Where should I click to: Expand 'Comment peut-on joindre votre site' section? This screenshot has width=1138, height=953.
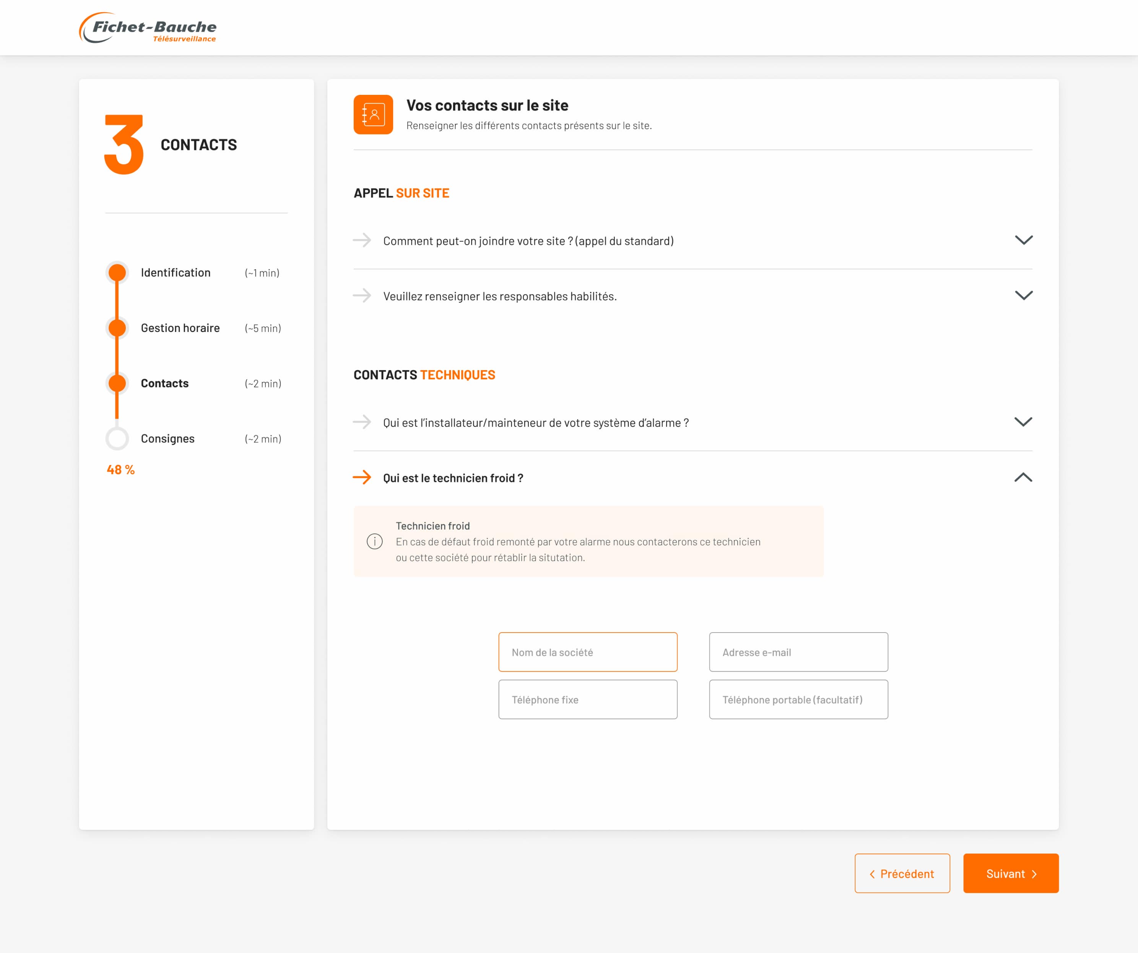coord(1023,240)
